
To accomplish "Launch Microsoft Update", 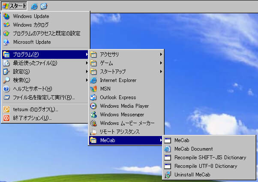I will [x=32, y=42].
